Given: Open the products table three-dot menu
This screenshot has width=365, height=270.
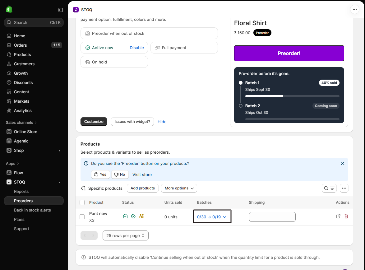Looking at the screenshot, I should point(344,188).
